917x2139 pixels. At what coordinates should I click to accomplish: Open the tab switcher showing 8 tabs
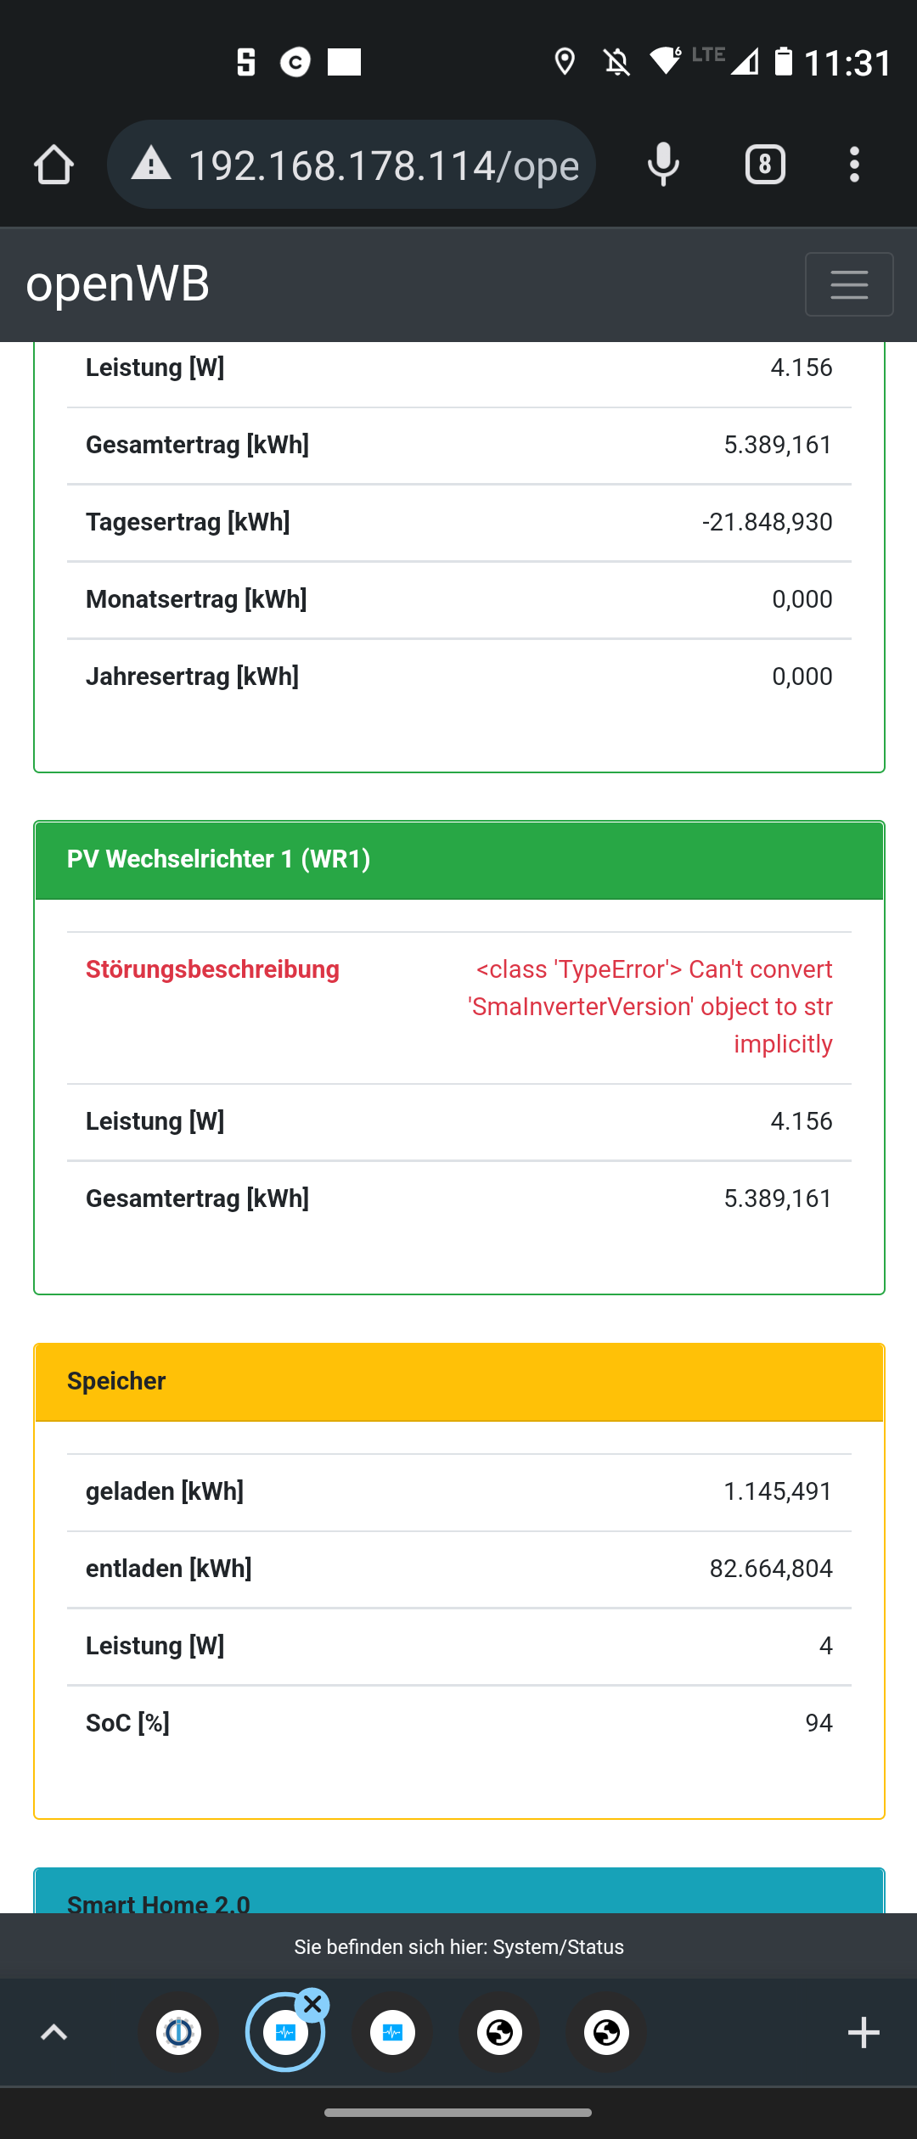point(765,165)
